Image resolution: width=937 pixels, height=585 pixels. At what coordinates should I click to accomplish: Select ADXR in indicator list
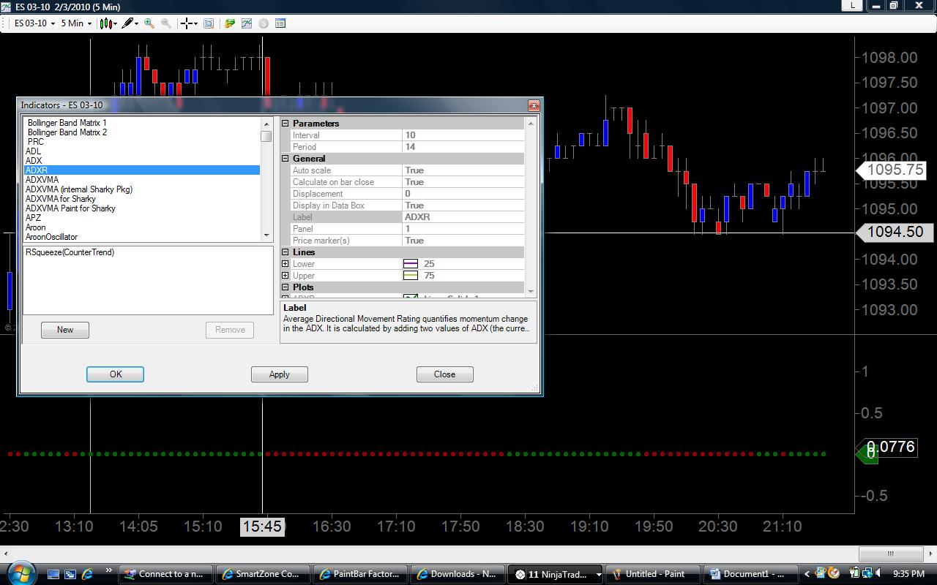coord(142,170)
